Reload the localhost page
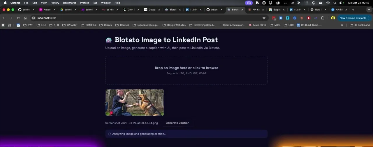 [x=18, y=18]
